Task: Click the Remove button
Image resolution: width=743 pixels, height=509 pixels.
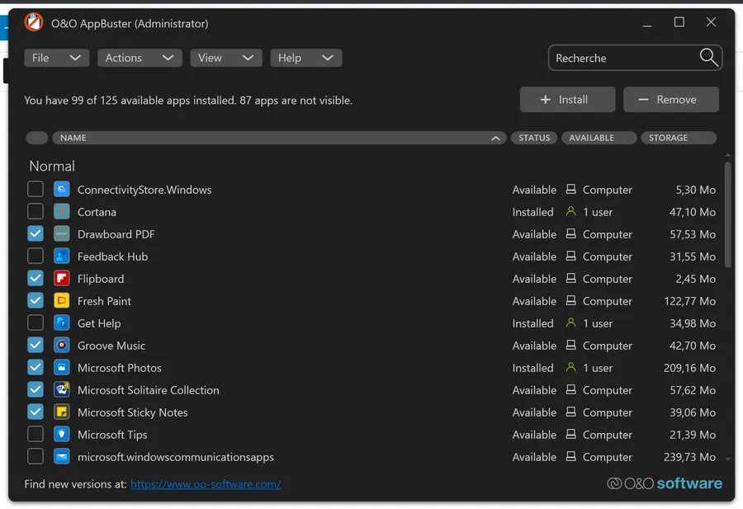Action: tap(671, 100)
